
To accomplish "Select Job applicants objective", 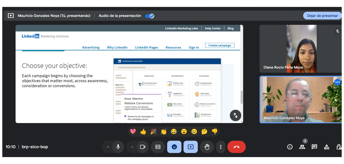I will (205, 115).
